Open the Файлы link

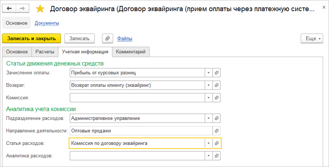[x=125, y=38]
